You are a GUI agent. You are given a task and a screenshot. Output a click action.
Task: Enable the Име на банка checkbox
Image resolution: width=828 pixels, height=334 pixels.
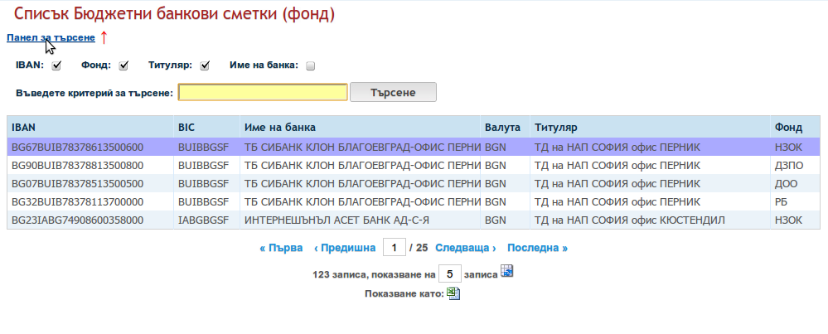(311, 66)
